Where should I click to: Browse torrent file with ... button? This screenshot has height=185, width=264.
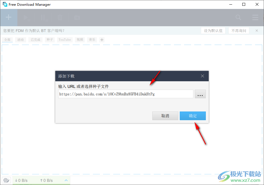point(200,94)
